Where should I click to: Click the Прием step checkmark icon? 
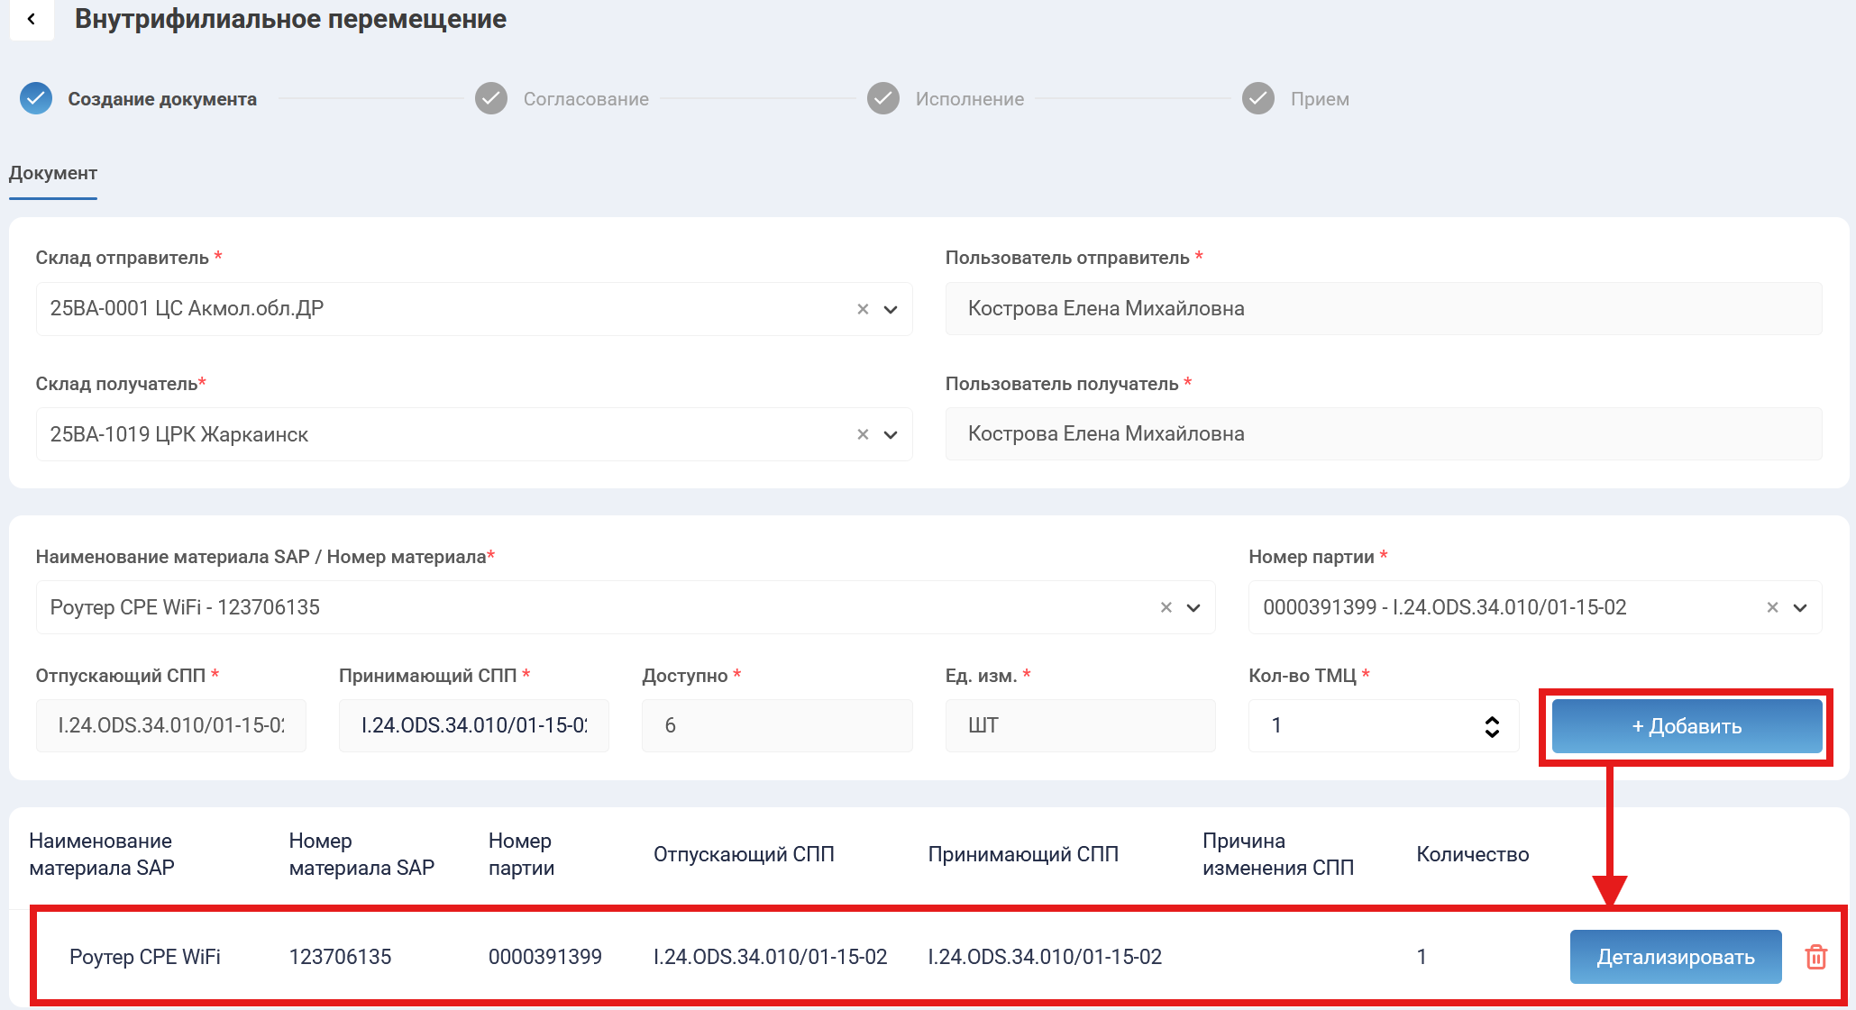tap(1258, 98)
